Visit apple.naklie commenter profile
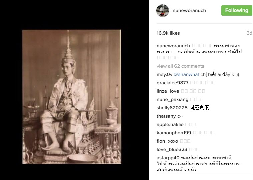The image size is (253, 180). pos(170,125)
